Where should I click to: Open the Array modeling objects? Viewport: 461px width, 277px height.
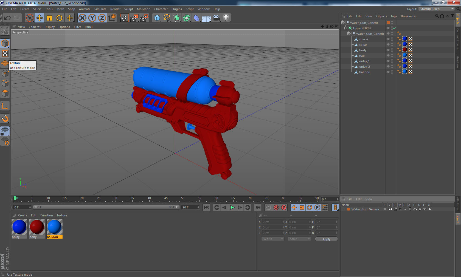187,18
